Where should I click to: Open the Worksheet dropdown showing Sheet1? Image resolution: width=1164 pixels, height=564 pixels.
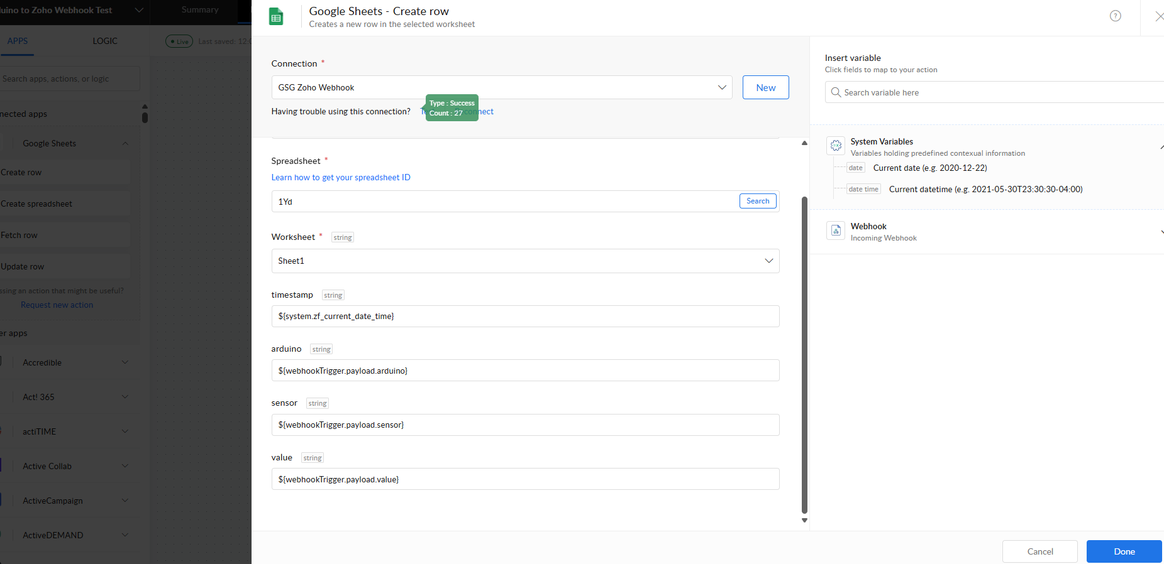[525, 261]
